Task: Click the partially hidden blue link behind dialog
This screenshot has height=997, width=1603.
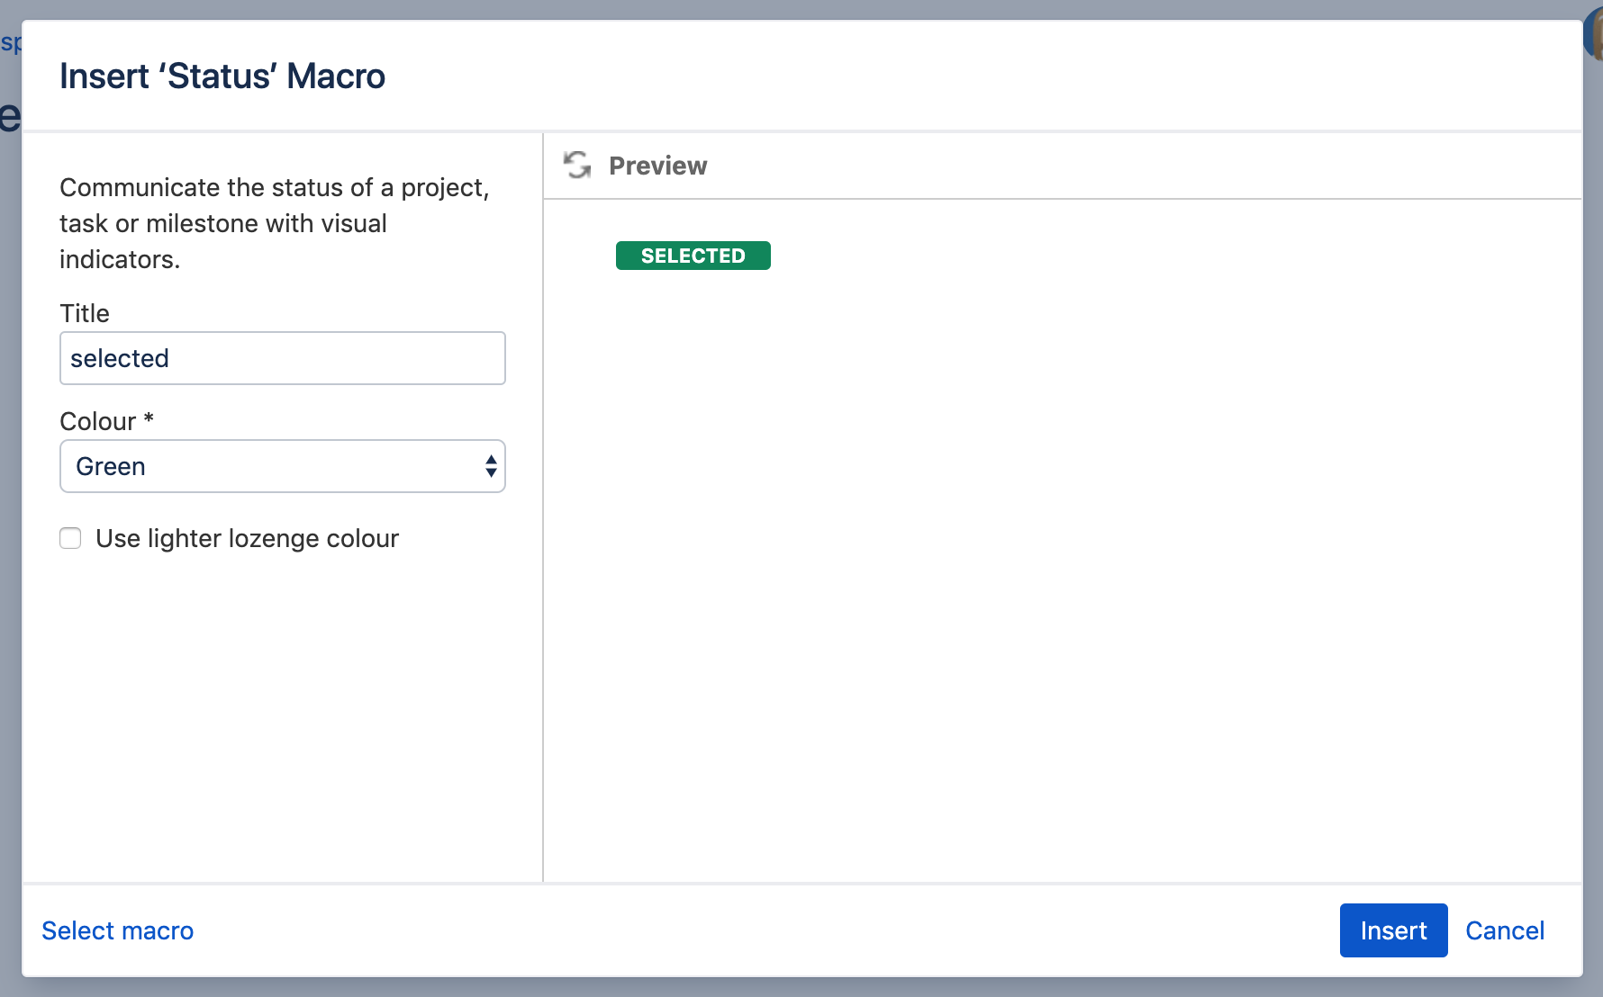Action: (10, 42)
